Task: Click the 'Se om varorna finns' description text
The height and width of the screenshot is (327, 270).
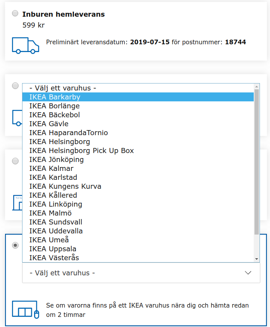Action: [148, 310]
